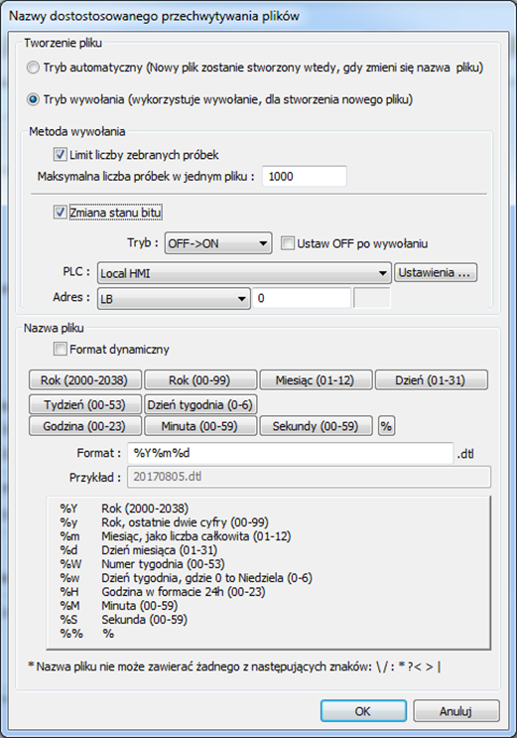517x738 pixels.
Task: Insert Minuta (00-59) token
Action: pos(200,426)
